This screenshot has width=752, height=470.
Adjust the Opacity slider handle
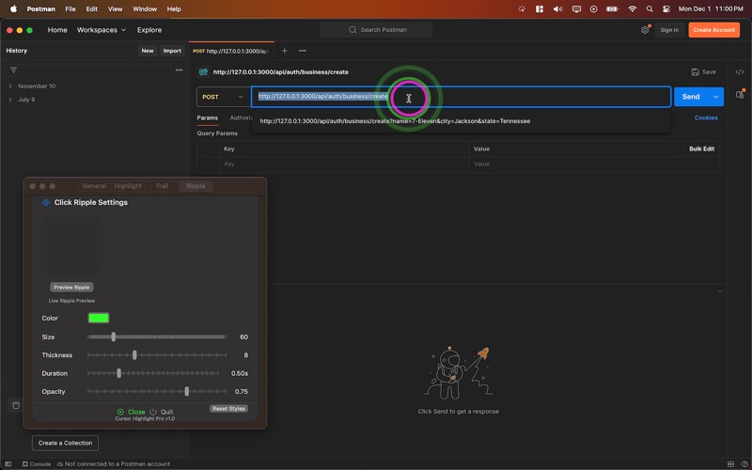click(x=187, y=391)
